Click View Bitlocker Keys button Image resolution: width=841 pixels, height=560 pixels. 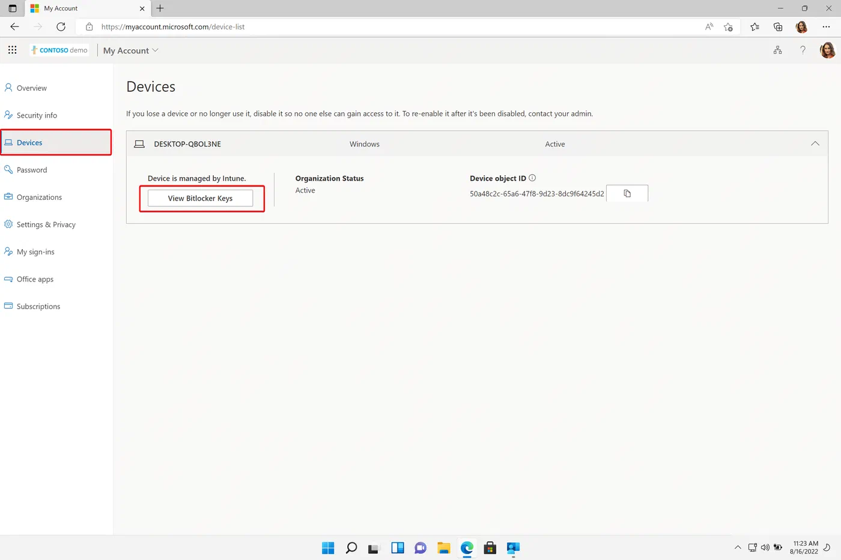[x=201, y=198]
